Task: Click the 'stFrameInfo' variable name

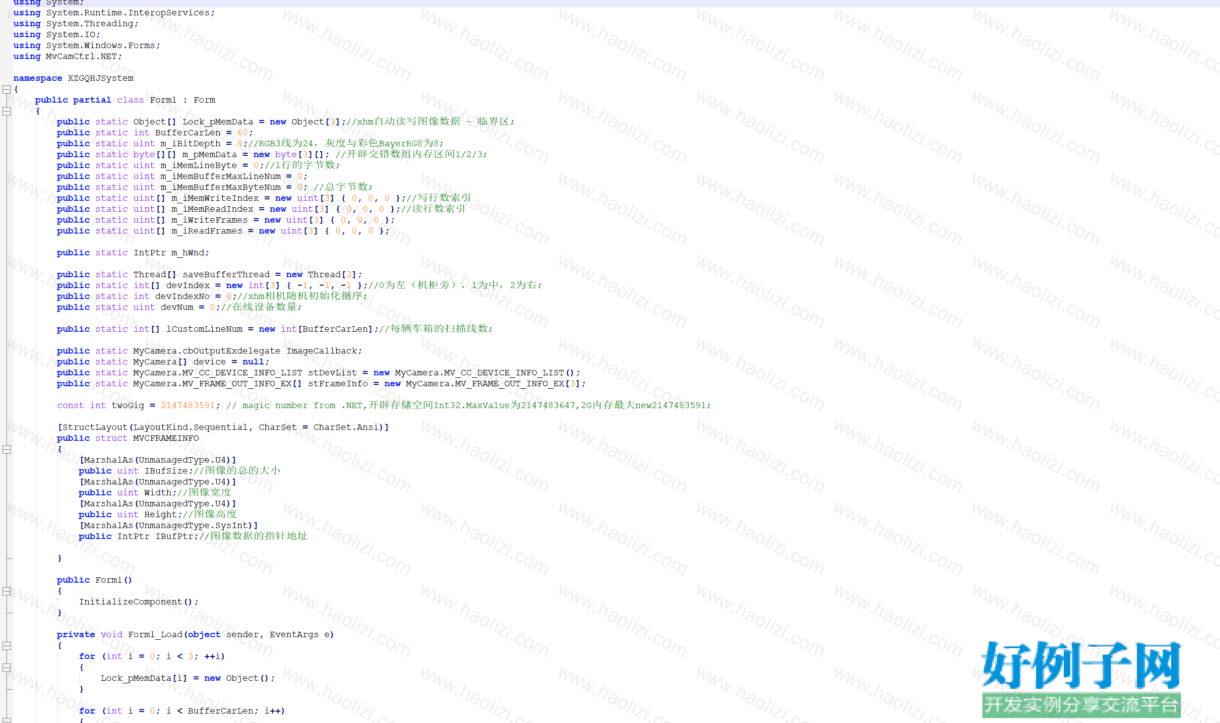Action: pyautogui.click(x=338, y=384)
